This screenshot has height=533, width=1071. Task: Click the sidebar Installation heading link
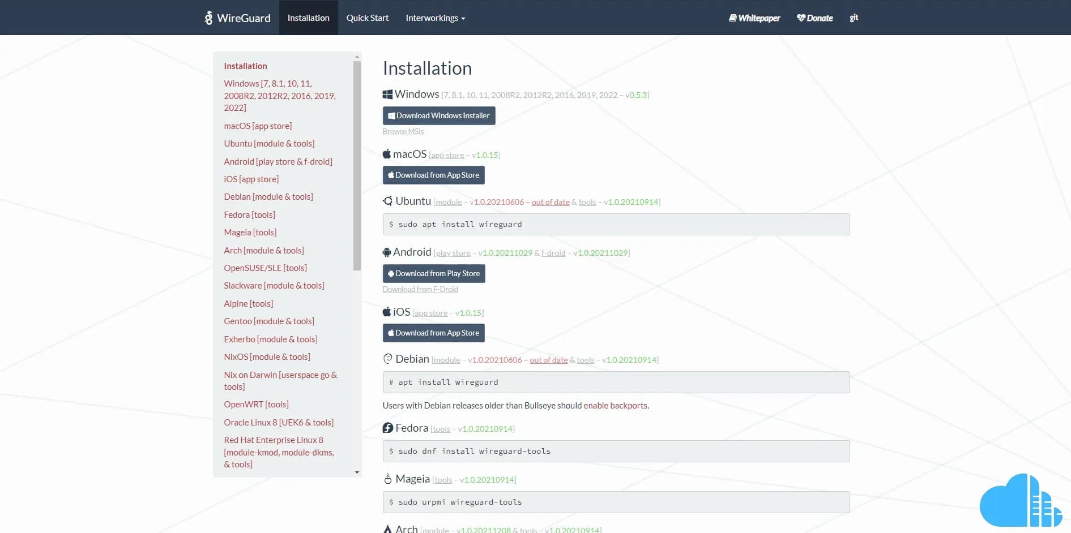tap(245, 66)
